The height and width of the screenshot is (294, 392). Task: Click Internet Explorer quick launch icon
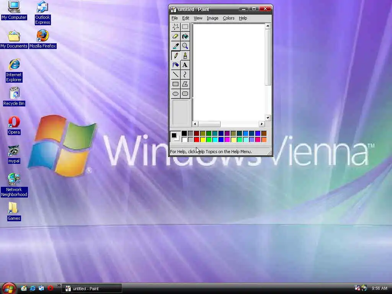pyautogui.click(x=33, y=288)
